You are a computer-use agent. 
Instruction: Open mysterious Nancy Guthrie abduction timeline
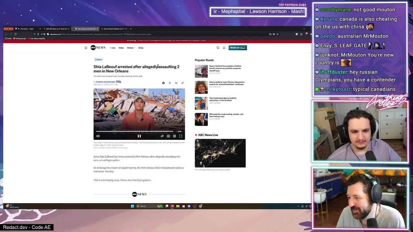[223, 99]
